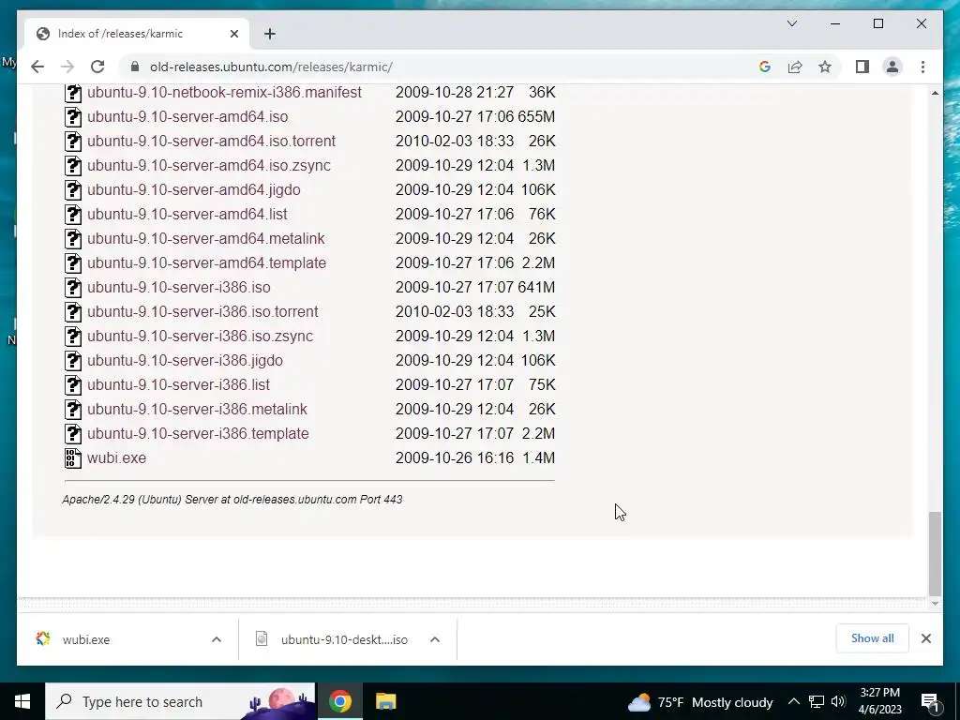Viewport: 960px width, 720px height.
Task: Share this page via share icon
Action: pyautogui.click(x=795, y=67)
